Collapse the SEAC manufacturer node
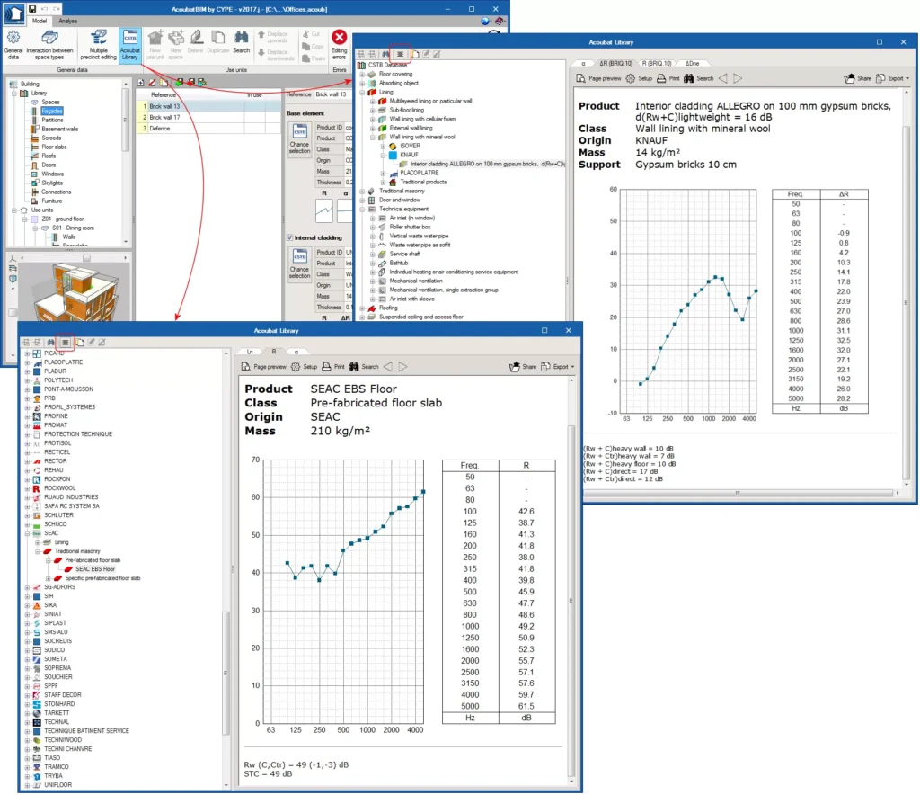920x795 pixels. pos(27,533)
